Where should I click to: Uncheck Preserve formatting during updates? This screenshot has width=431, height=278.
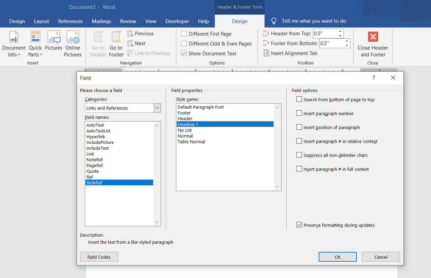coord(299,225)
